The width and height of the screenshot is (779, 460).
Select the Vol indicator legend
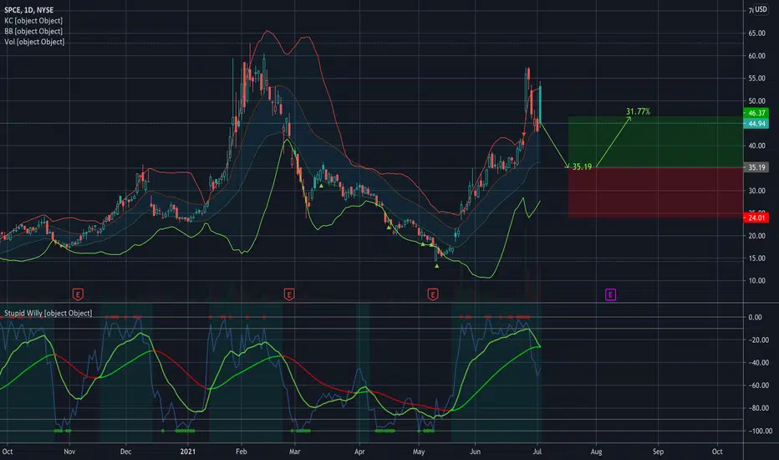click(x=34, y=42)
